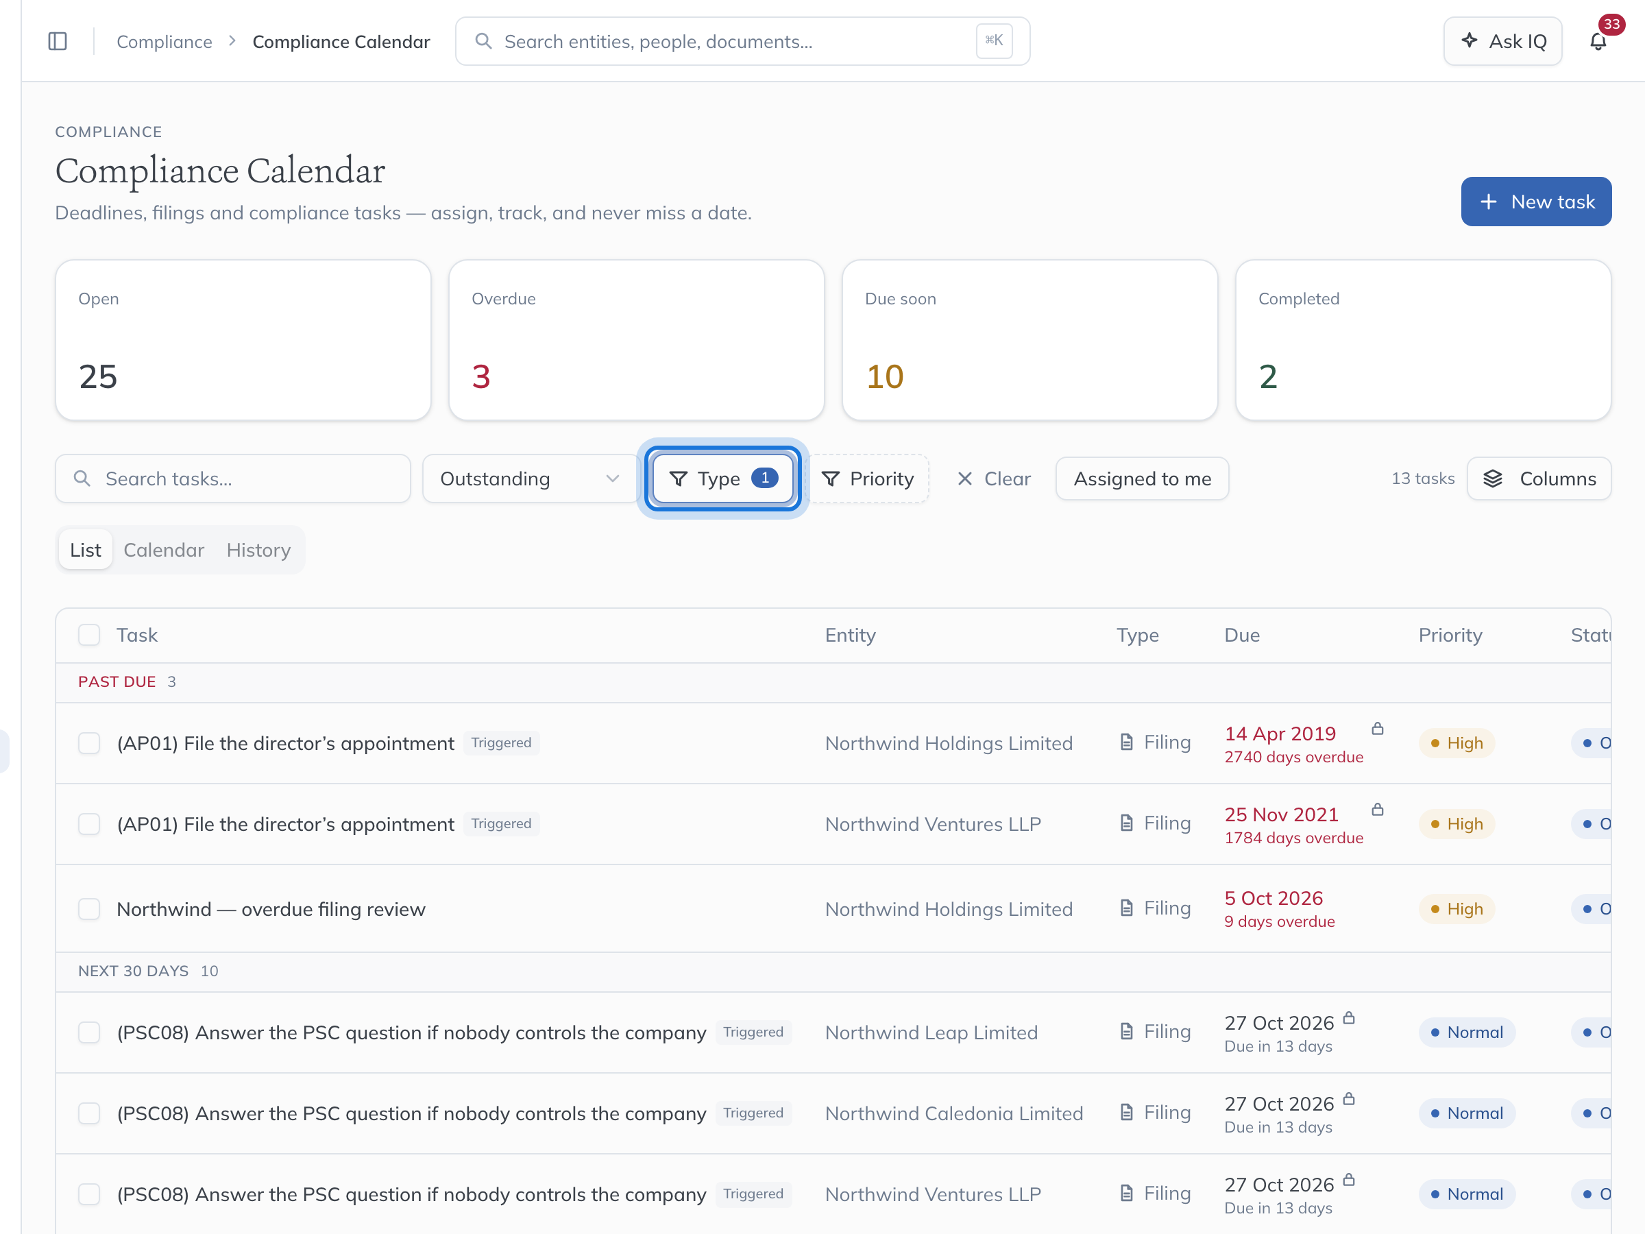Screen dimensions: 1645x1234
Task: Click the High priority pill for 14 Apr 2019
Action: tap(1456, 743)
